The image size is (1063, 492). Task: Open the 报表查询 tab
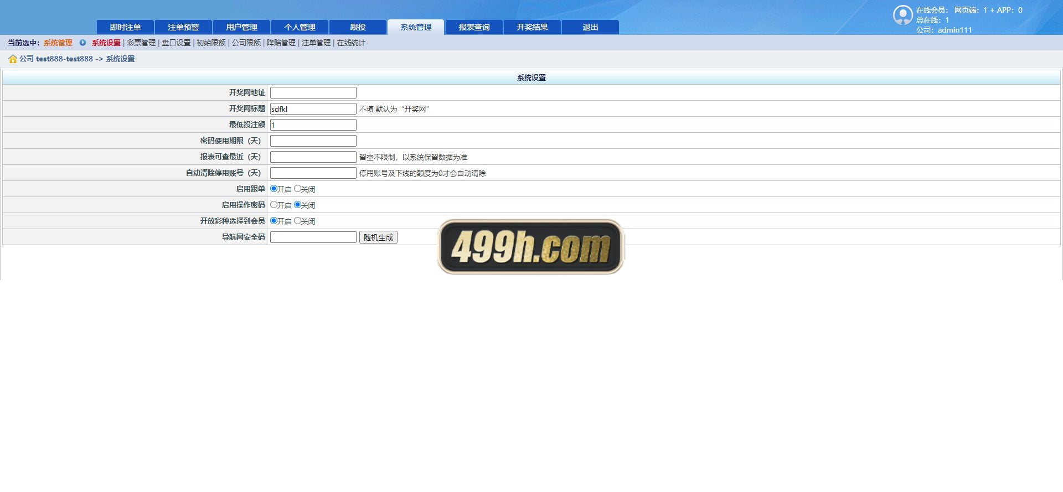(474, 27)
